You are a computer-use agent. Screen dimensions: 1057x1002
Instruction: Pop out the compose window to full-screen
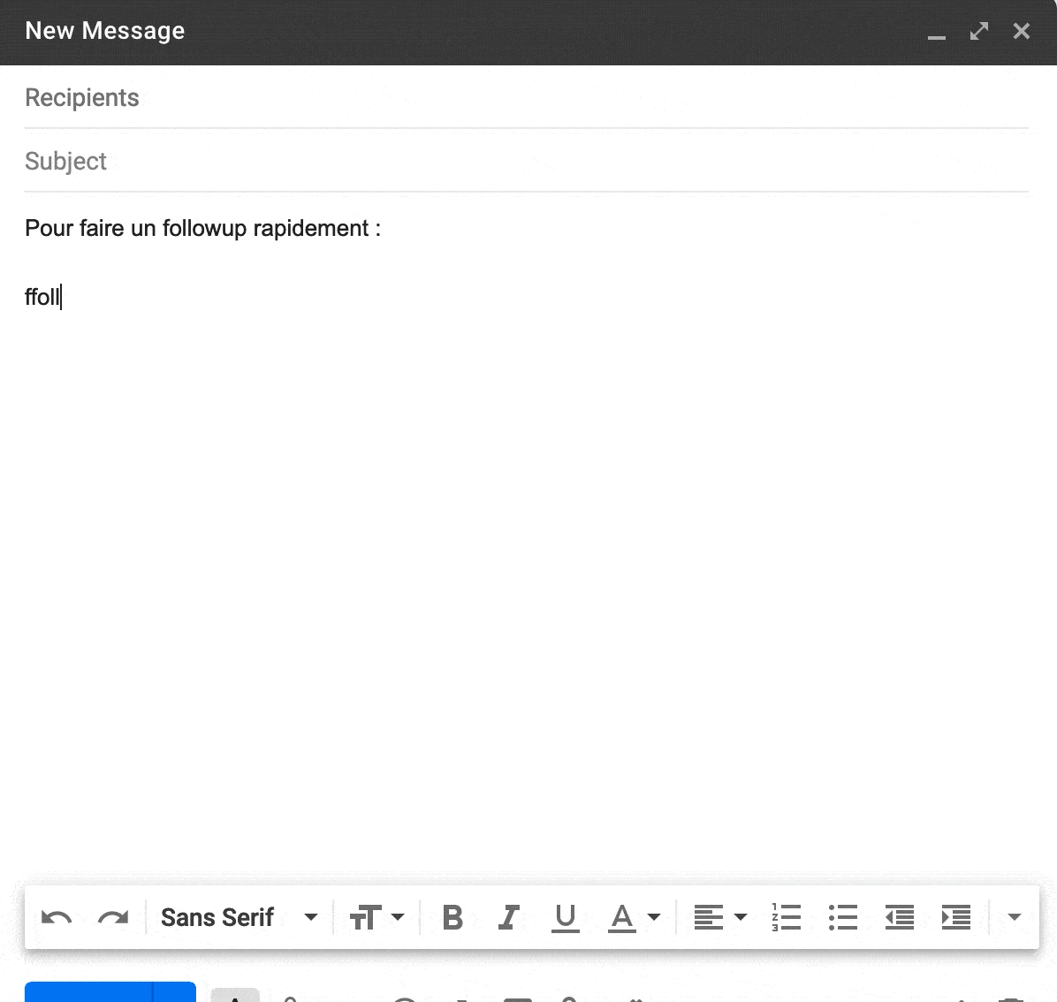click(978, 31)
